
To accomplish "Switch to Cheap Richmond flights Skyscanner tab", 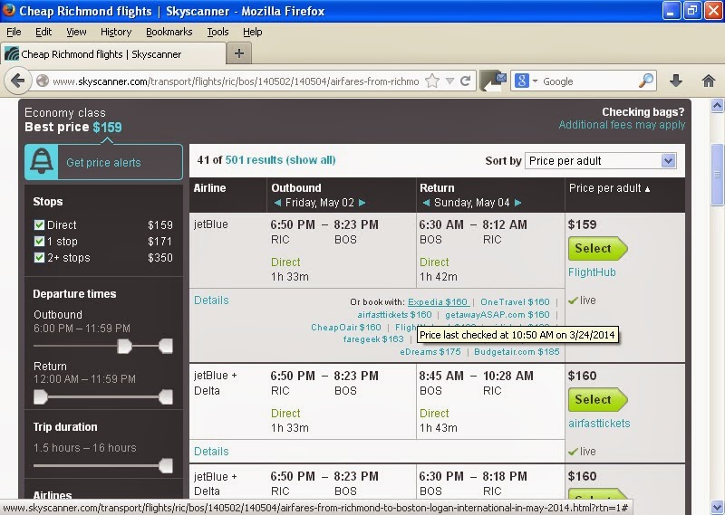I will coord(112,54).
